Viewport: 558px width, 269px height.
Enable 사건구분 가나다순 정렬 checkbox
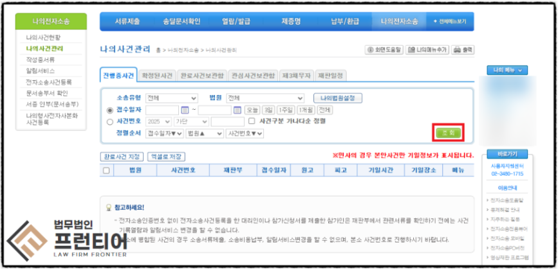tap(252, 121)
